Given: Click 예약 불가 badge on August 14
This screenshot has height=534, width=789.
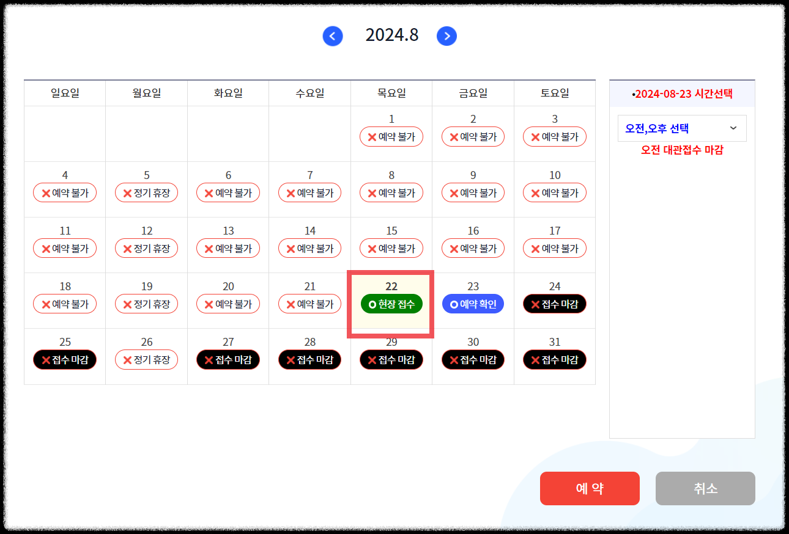Looking at the screenshot, I should tap(310, 248).
